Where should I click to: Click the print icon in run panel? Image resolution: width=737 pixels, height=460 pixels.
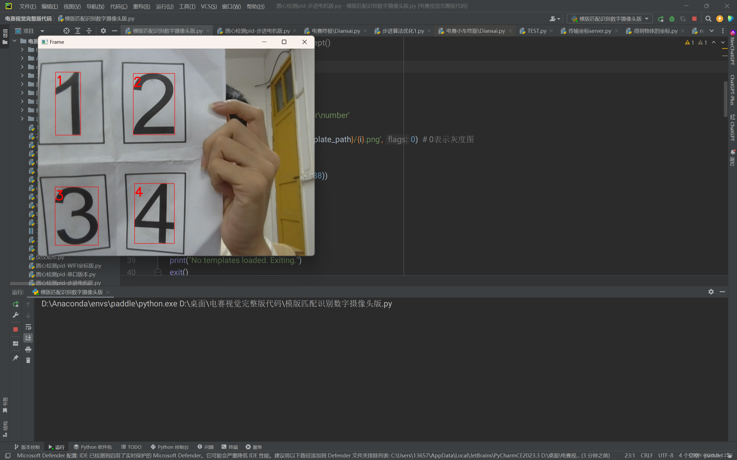pos(28,349)
